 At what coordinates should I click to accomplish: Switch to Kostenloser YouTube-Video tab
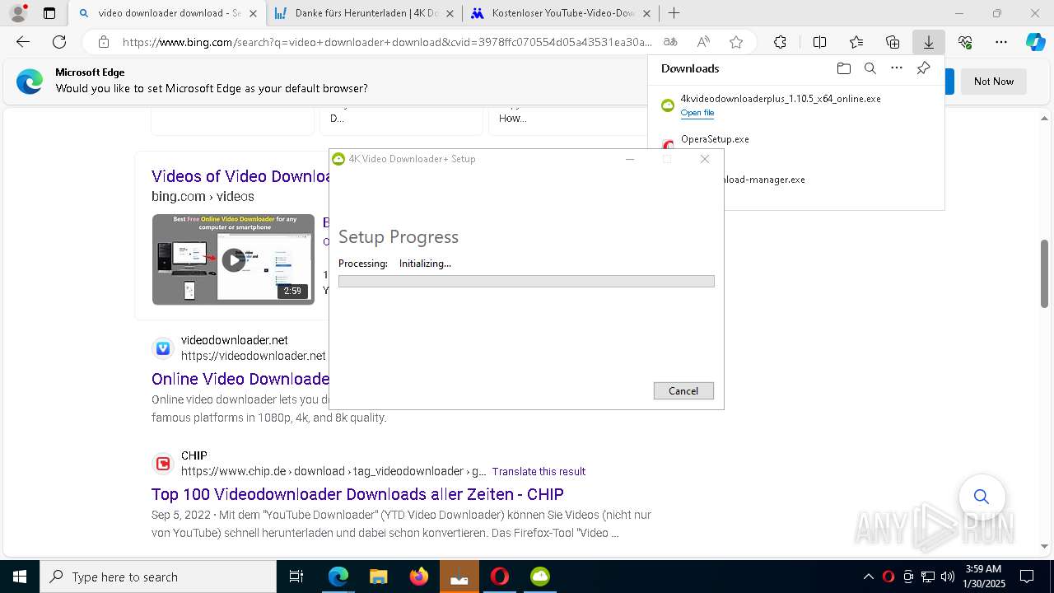coord(562,13)
